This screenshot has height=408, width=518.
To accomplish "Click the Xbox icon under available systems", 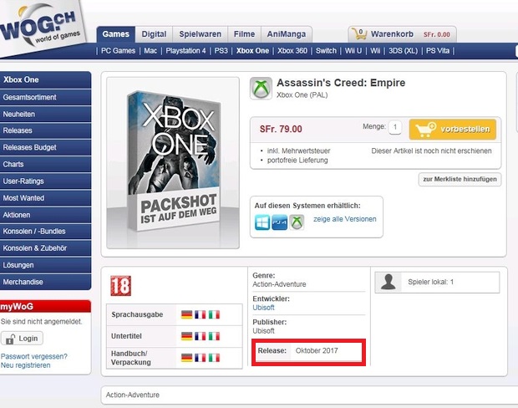I will click(297, 222).
